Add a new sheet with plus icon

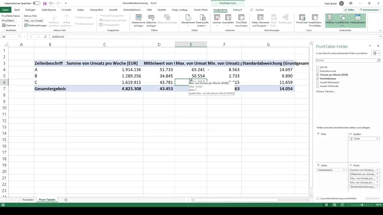(x=66, y=199)
